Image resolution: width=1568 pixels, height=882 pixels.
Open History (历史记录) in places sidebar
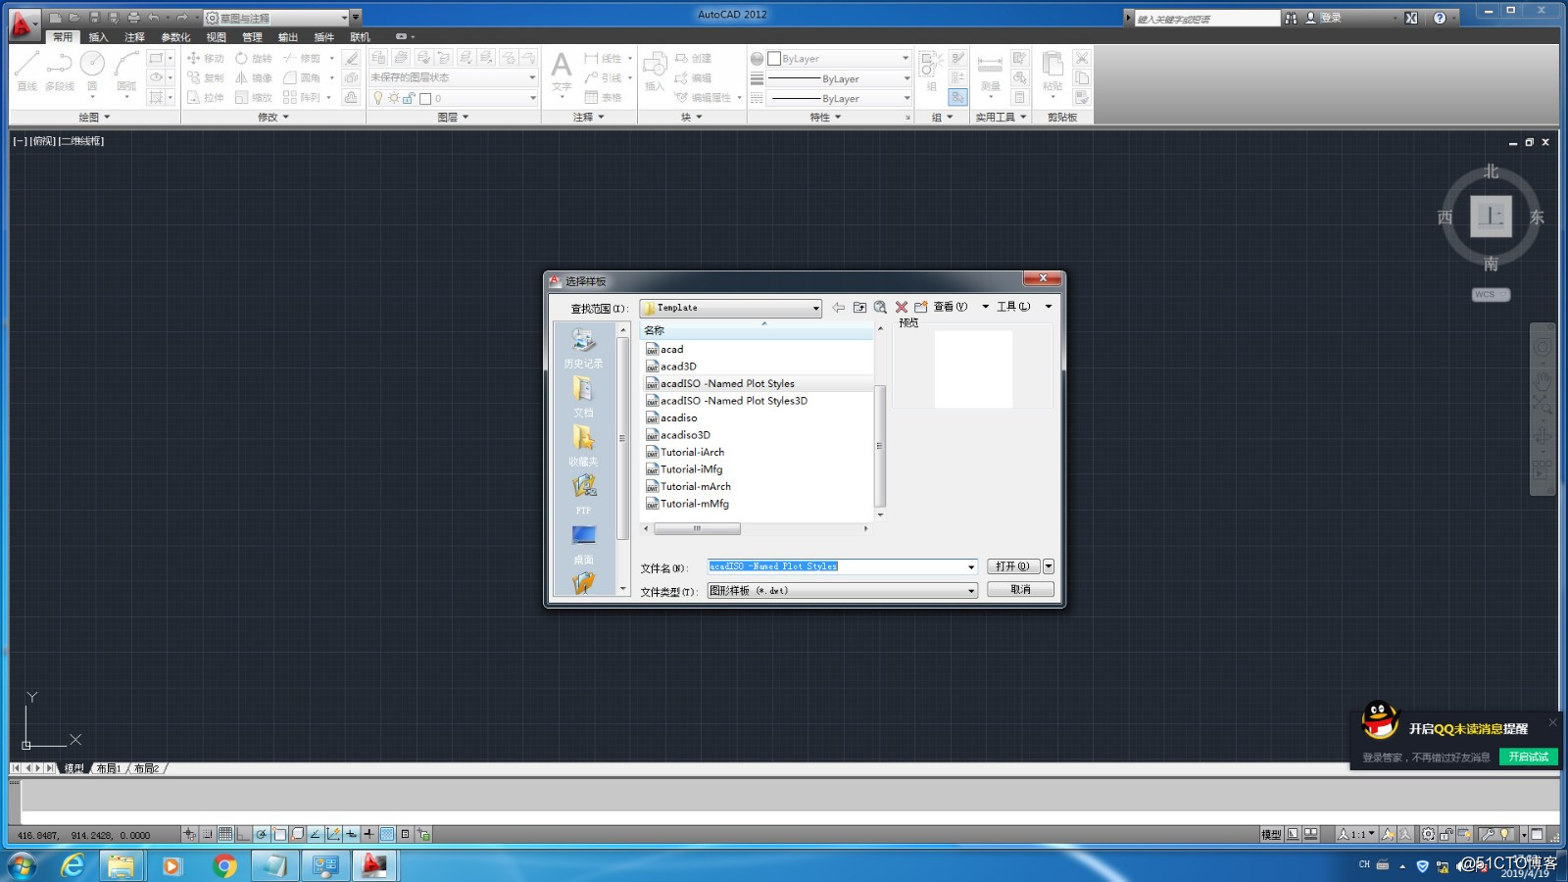(583, 348)
